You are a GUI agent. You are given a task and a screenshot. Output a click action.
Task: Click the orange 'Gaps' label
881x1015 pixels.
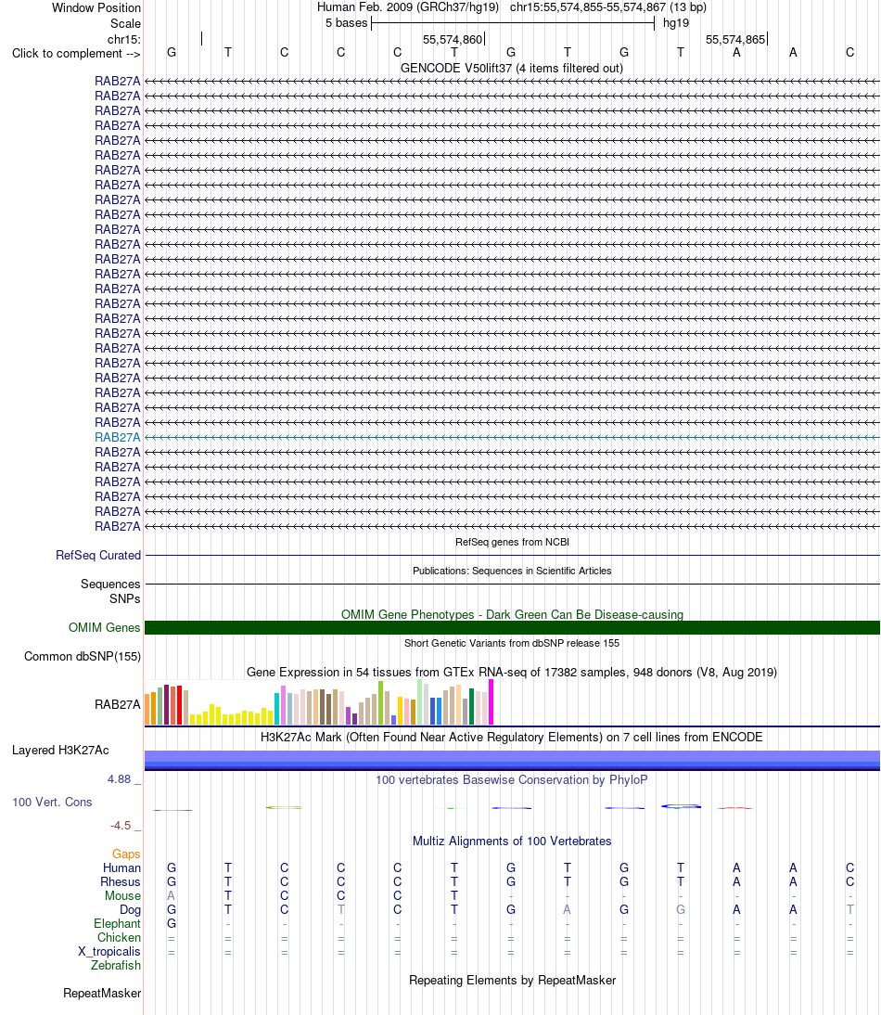click(x=126, y=854)
